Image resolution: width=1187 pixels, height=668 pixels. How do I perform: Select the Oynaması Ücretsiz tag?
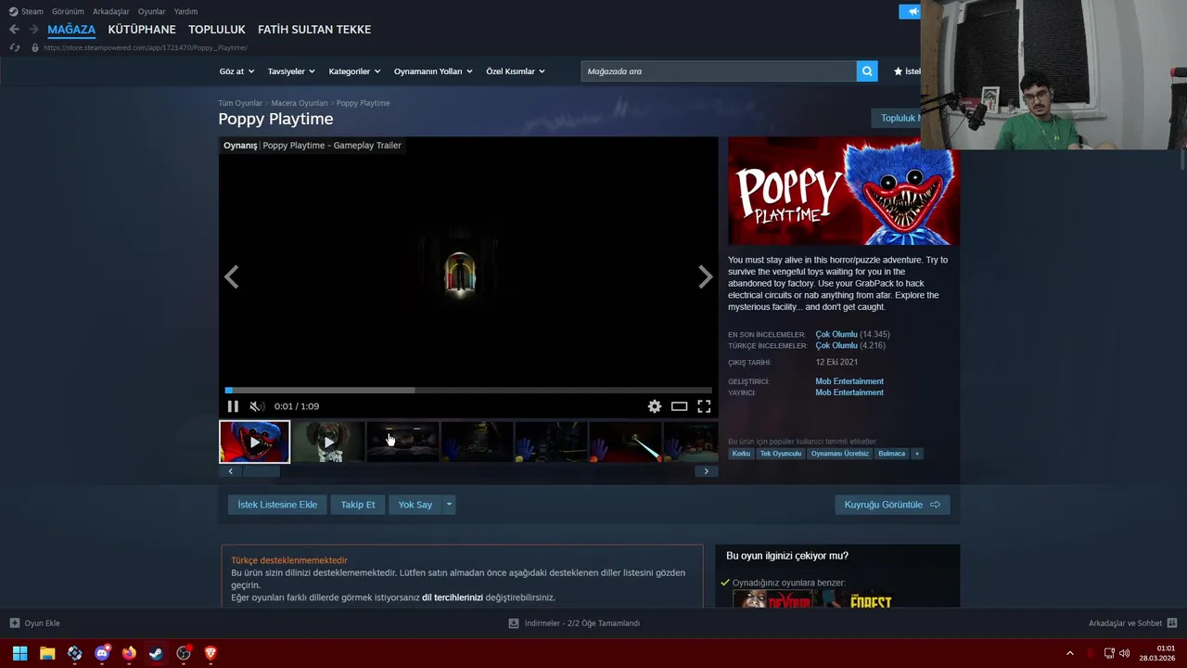[x=840, y=454]
